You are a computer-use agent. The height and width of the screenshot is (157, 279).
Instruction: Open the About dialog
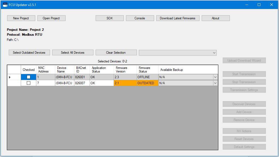[216, 18]
